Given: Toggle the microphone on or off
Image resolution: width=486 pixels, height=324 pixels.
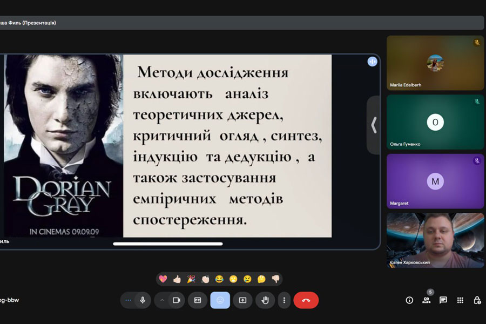Looking at the screenshot, I should (143, 300).
